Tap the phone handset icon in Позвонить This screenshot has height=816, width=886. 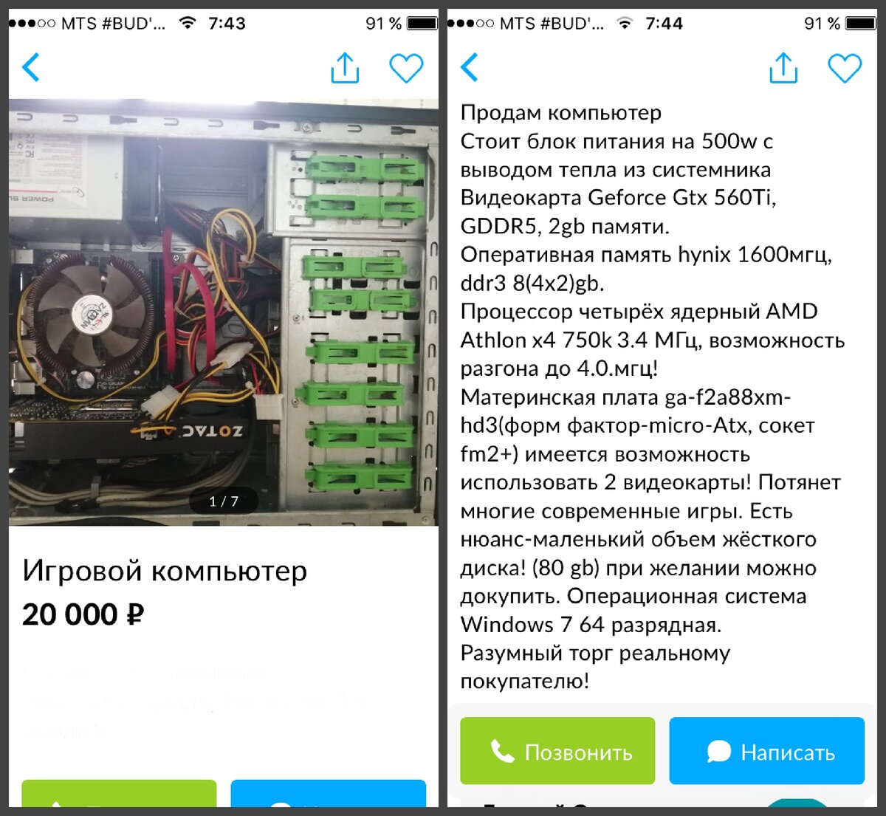[x=502, y=752]
